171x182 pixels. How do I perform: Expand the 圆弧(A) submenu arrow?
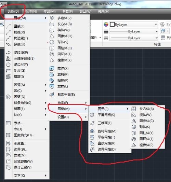[x=46, y=85]
